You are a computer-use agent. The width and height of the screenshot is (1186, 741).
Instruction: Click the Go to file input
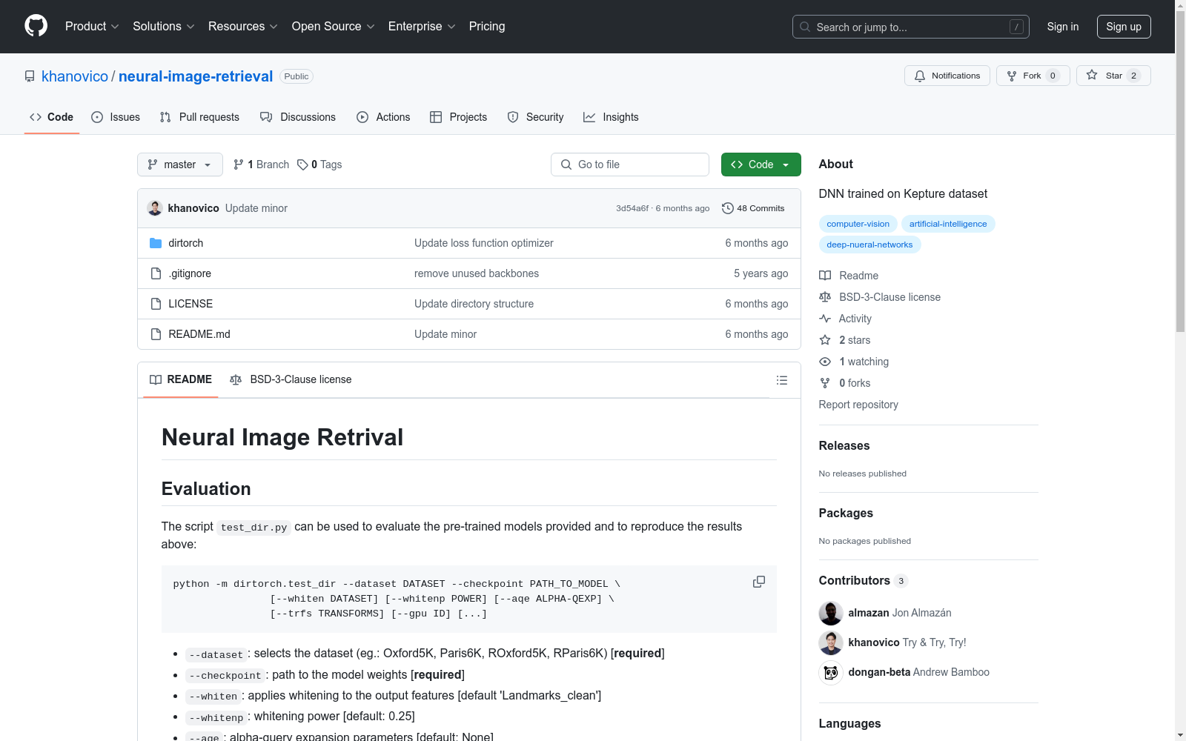coord(630,165)
